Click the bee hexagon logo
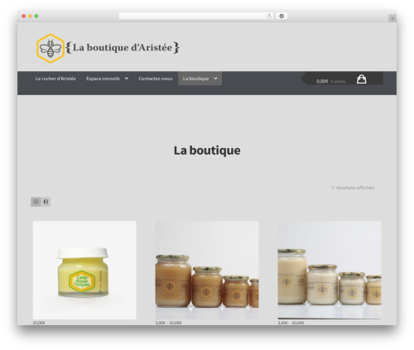This screenshot has width=414, height=350. pyautogui.click(x=51, y=48)
